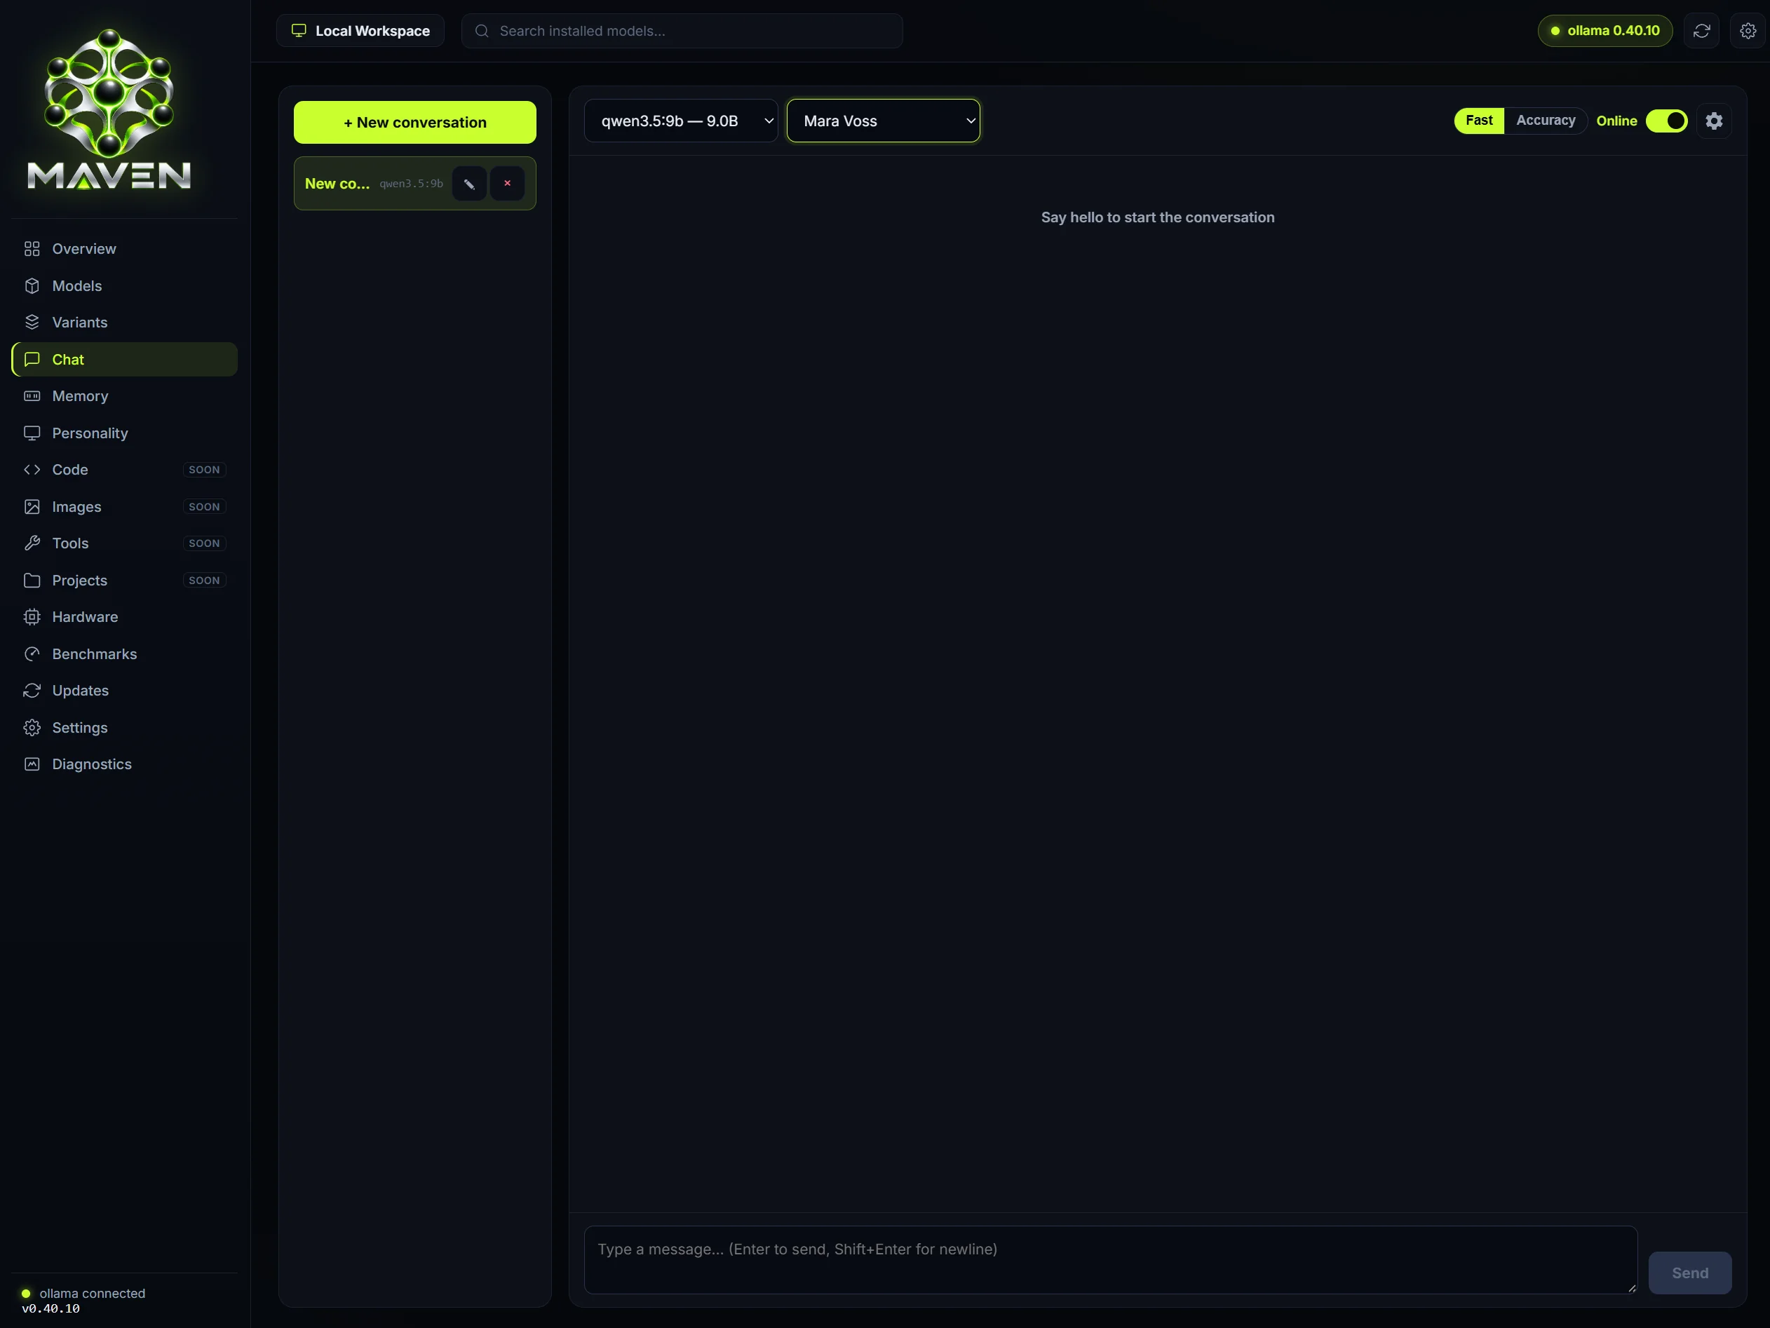
Task: Open the Mara Voss personality dropdown
Action: coord(884,121)
